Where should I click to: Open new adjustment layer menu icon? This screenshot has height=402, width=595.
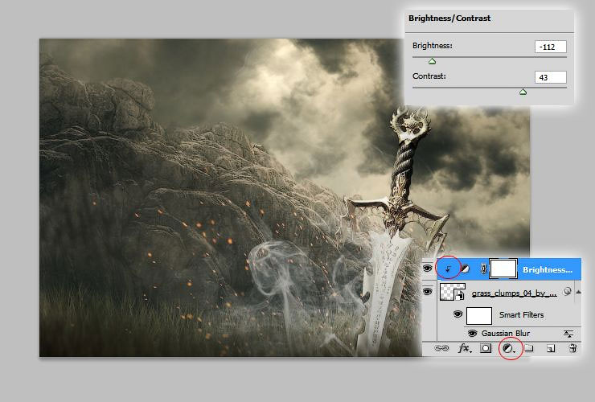[x=507, y=348]
